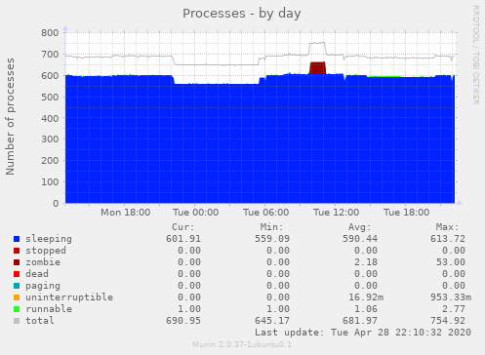Click the bright red dead legend swatch
485x355 pixels.
17,274
